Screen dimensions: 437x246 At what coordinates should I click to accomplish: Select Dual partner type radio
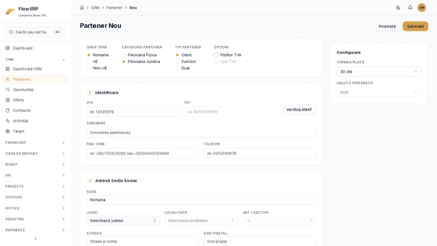pyautogui.click(x=178, y=68)
